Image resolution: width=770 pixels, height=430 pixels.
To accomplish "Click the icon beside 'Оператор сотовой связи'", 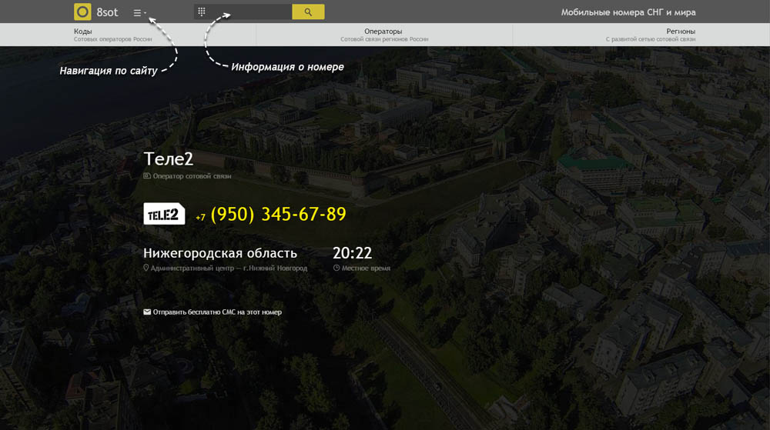I will click(147, 175).
